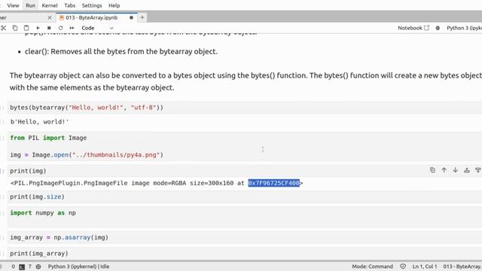Open a new launcher tab with plus

point(142,18)
